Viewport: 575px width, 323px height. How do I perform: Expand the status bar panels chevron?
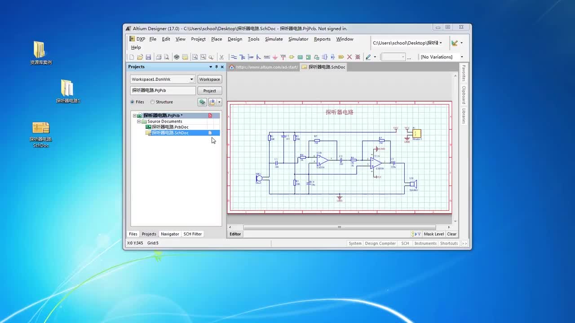(464, 243)
